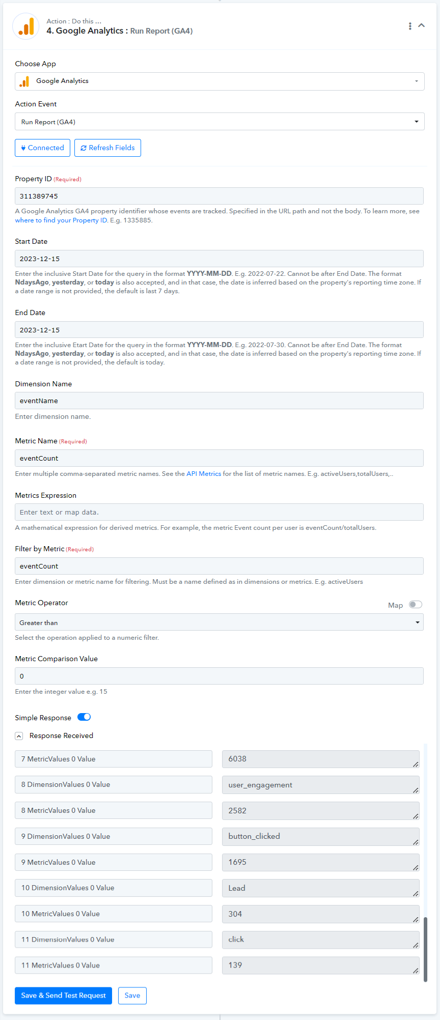Click the Save button

tap(132, 996)
